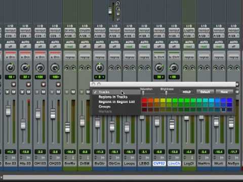Click SnrRv left pan knob
The width and height of the screenshot is (243, 182).
pos(67,68)
